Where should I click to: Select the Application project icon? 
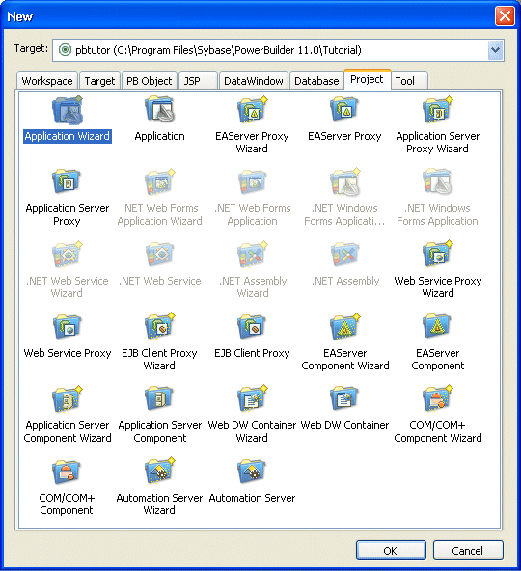[x=159, y=109]
